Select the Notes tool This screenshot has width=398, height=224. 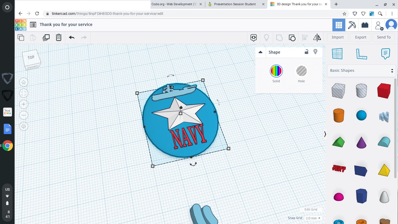[385, 54]
